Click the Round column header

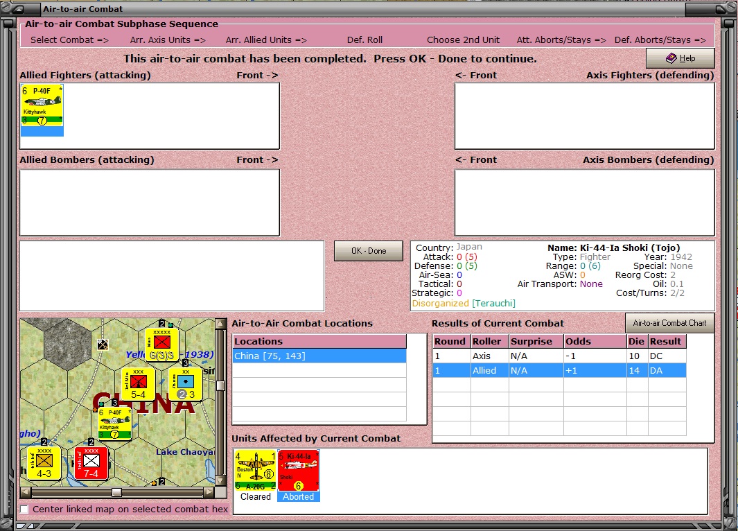(x=451, y=341)
